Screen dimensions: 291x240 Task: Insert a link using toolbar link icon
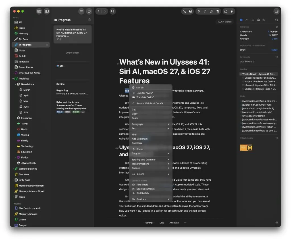(211, 11)
